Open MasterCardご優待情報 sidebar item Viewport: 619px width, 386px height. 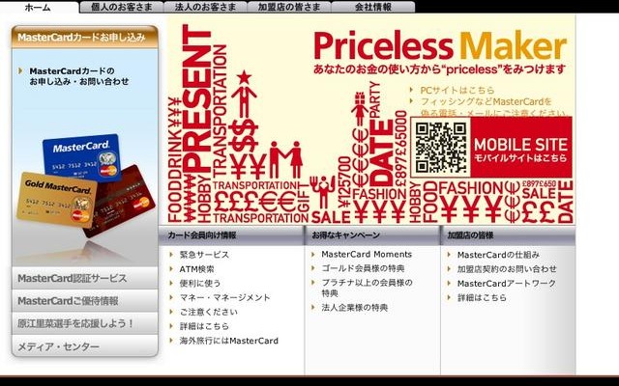(85, 301)
